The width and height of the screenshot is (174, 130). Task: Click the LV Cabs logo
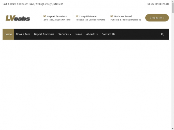click(18, 18)
